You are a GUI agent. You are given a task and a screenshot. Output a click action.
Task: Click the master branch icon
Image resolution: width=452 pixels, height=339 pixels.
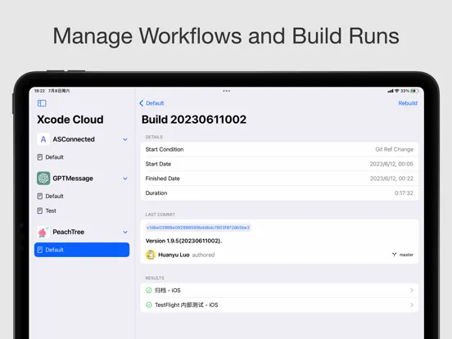394,255
